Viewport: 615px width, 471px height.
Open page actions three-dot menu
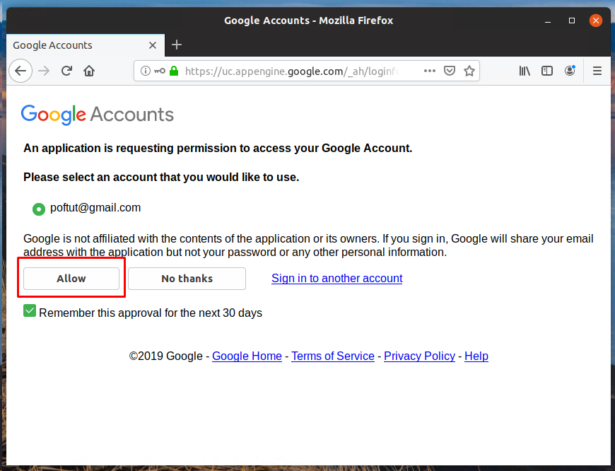coord(430,71)
